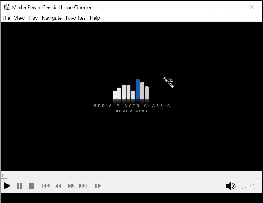Skip to the next file

click(83, 186)
